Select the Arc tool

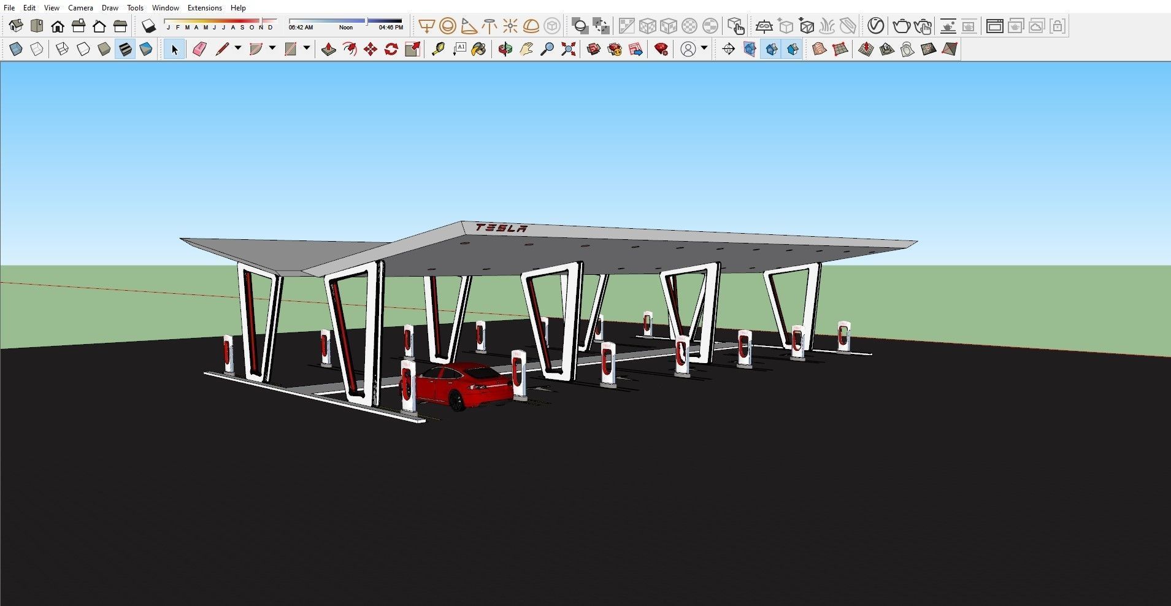pyautogui.click(x=256, y=49)
